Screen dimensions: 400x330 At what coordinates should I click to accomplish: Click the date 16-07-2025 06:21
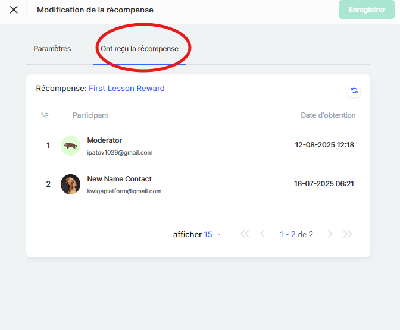point(324,184)
